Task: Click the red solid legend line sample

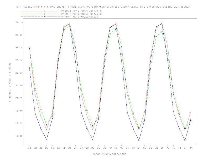Action: pyautogui.click(x=41, y=11)
